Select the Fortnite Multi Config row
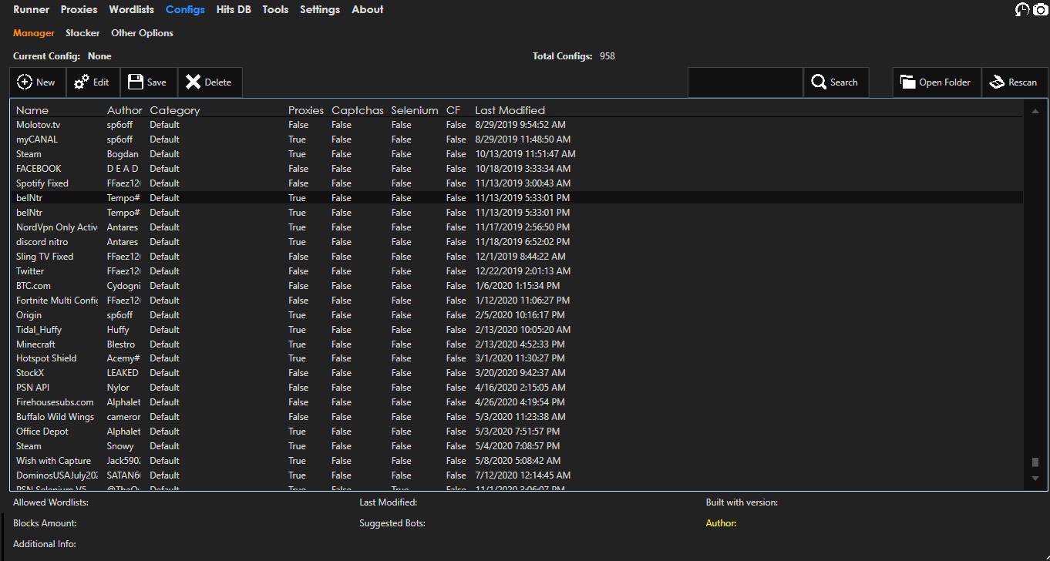This screenshot has width=1050, height=561. (x=517, y=301)
